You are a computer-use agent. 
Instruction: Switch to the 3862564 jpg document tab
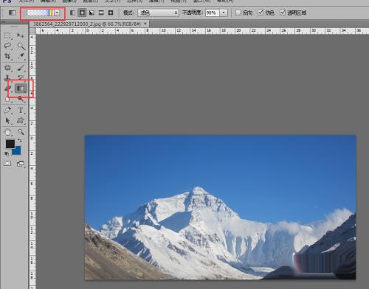(86, 24)
